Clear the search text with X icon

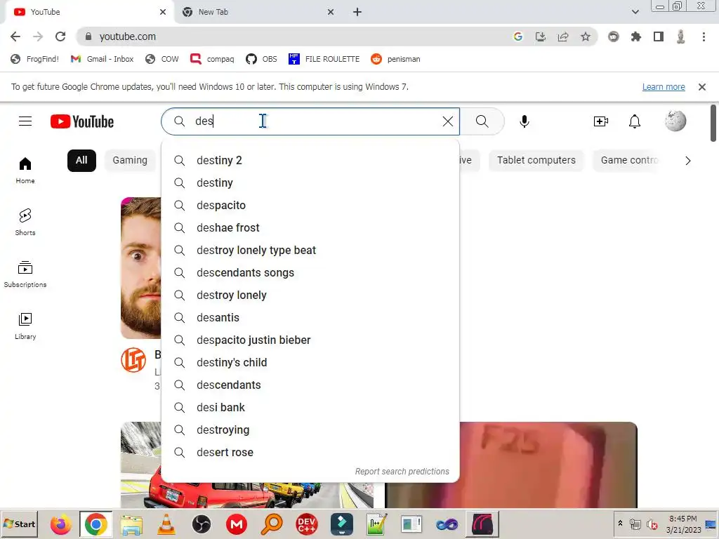(447, 121)
